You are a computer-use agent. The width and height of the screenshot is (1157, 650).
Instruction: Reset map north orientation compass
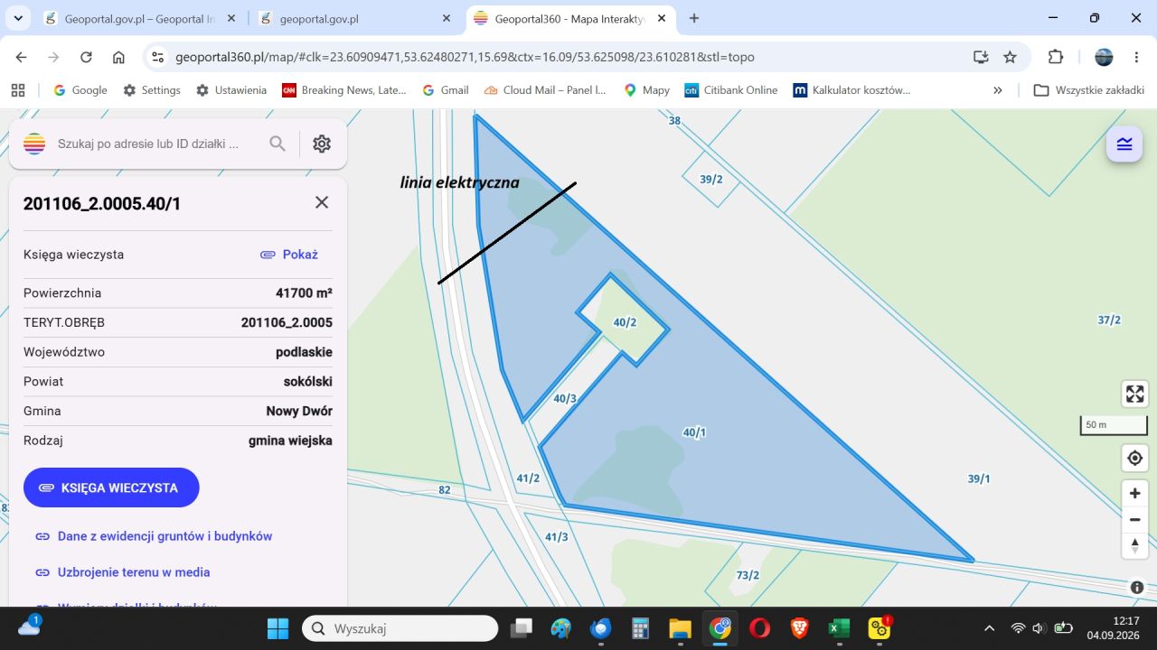[x=1134, y=545]
